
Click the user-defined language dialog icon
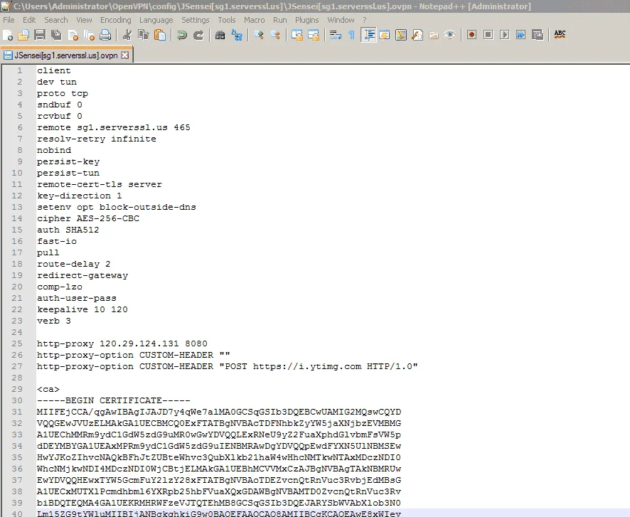385,35
